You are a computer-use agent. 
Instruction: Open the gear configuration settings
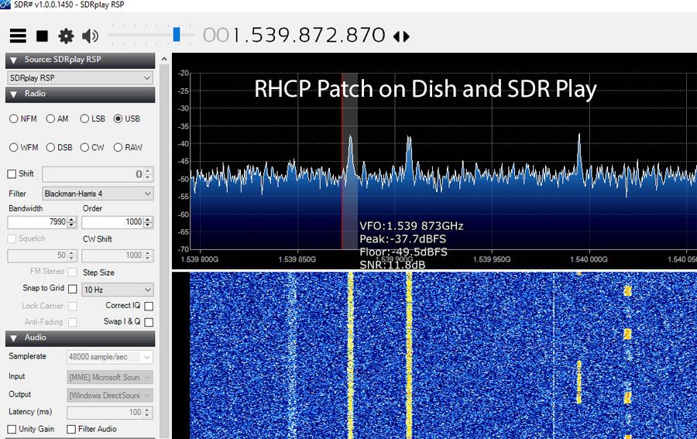[x=67, y=36]
